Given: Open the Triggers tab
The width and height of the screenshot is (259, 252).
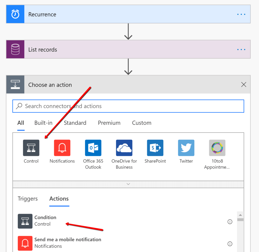Looking at the screenshot, I should [28, 199].
